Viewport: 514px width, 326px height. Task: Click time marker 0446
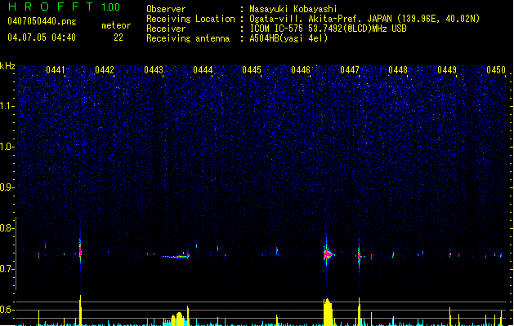tap(301, 70)
